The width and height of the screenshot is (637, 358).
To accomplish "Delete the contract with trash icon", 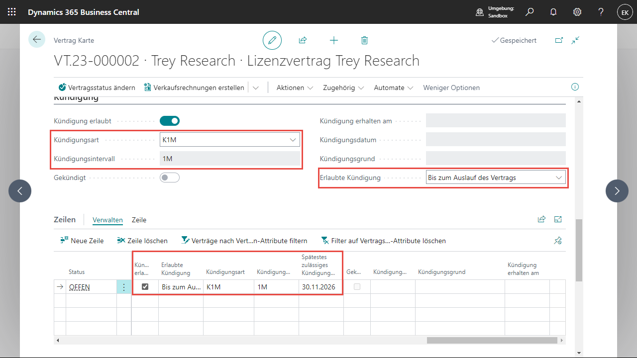I will (x=364, y=40).
